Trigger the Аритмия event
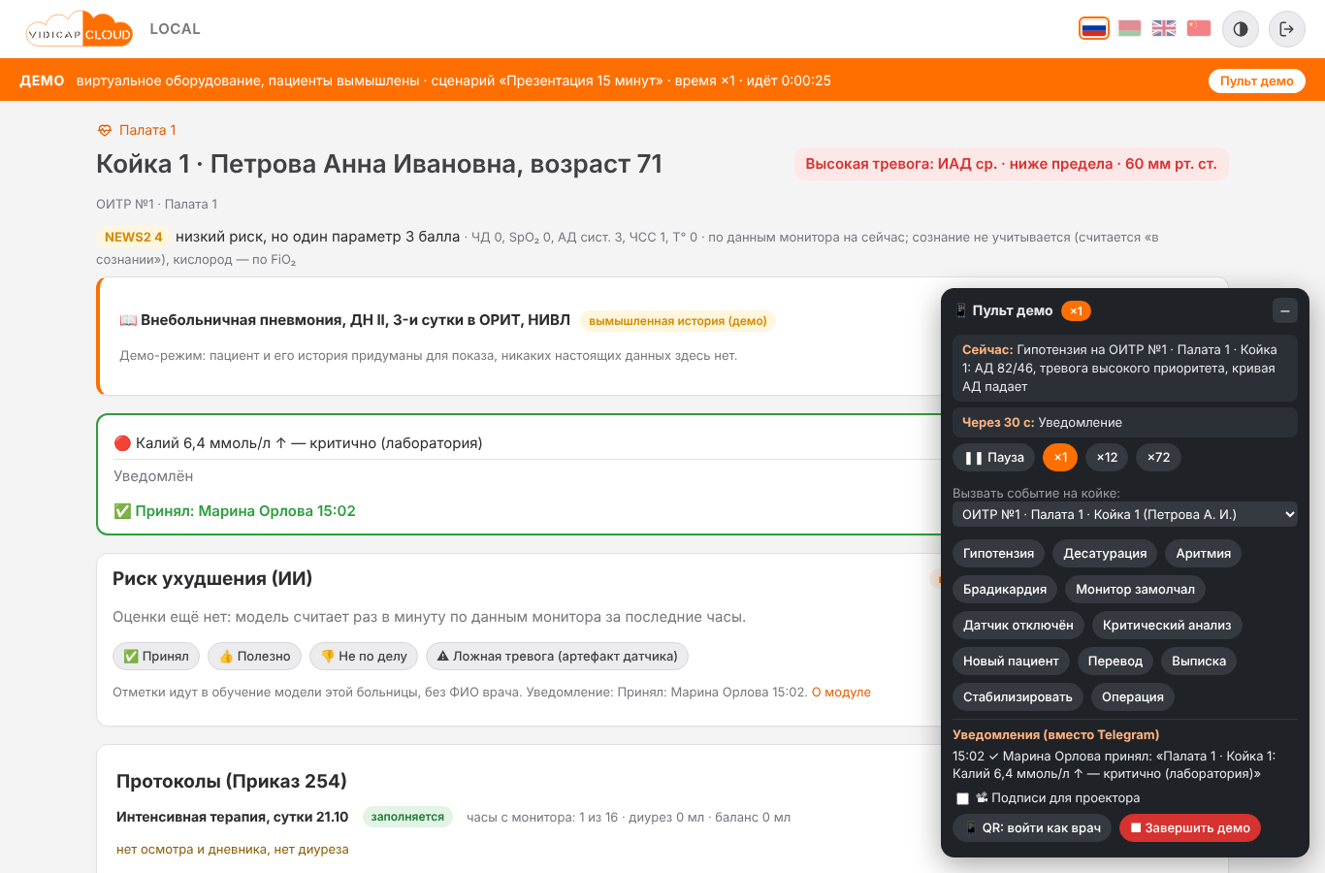Viewport: 1325px width, 873px height. pyautogui.click(x=1204, y=554)
